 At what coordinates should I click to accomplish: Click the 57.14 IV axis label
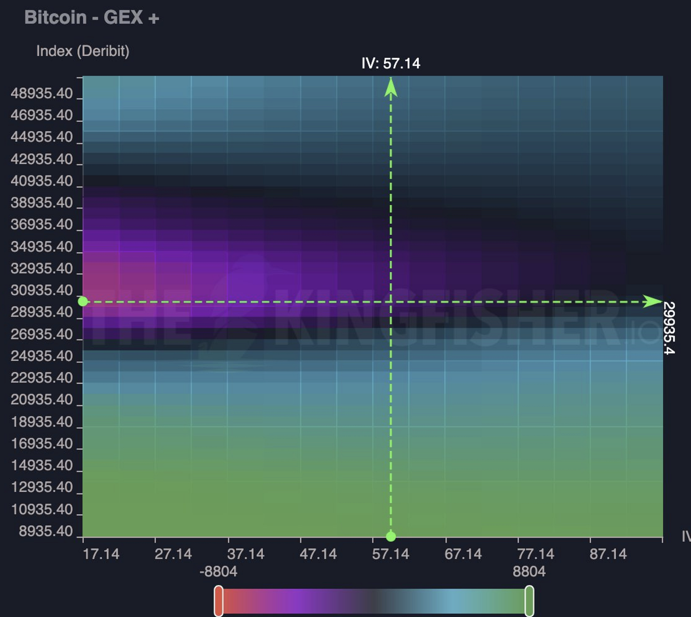tap(391, 554)
